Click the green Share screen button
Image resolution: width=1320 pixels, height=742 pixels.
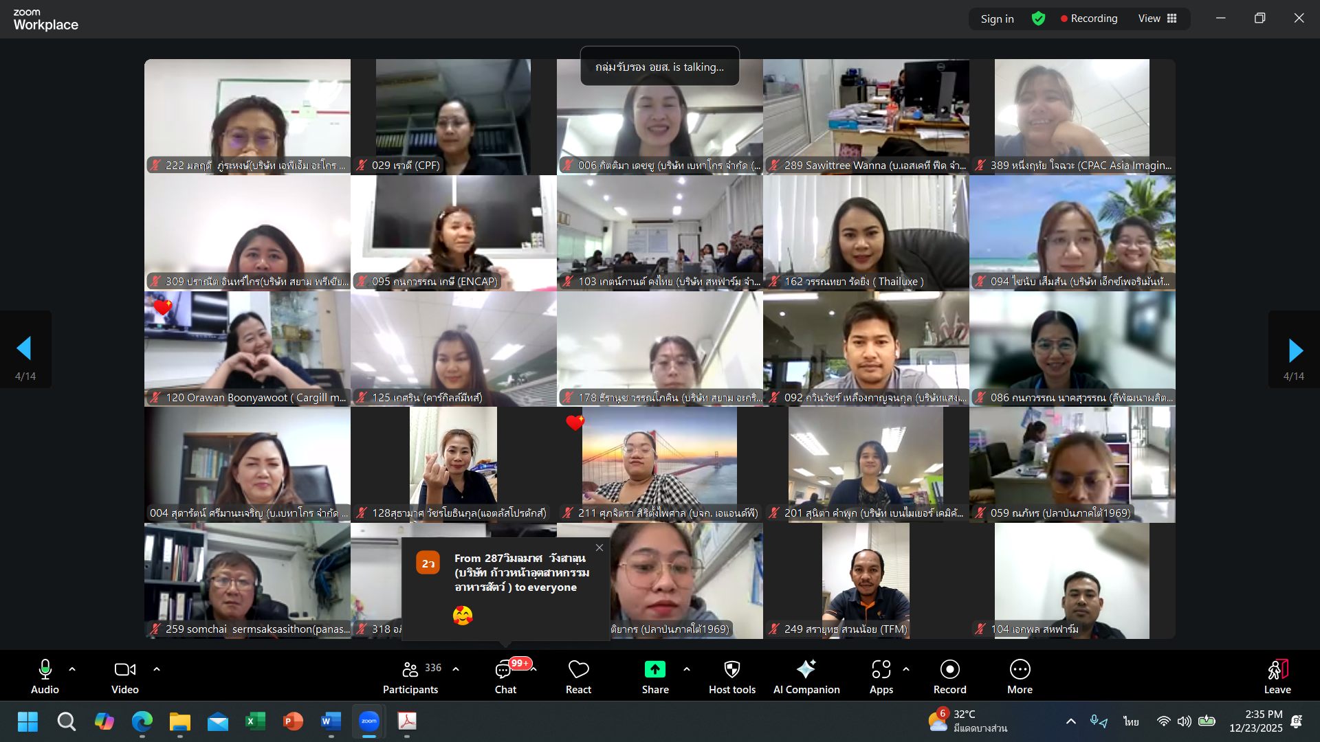pos(654,670)
